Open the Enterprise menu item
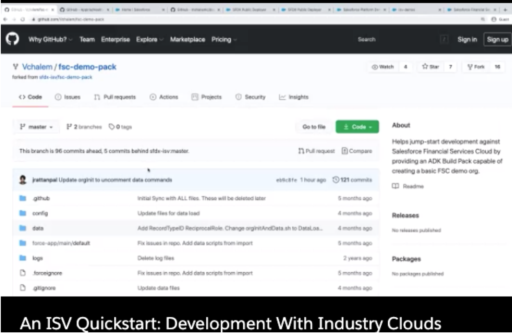This screenshot has height=334, width=512. [116, 40]
